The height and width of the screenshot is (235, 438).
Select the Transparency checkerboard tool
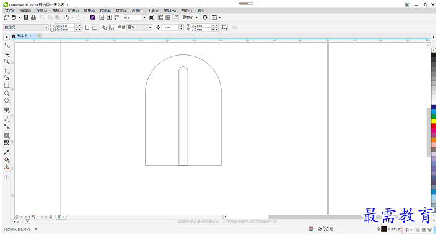[x=7, y=143]
